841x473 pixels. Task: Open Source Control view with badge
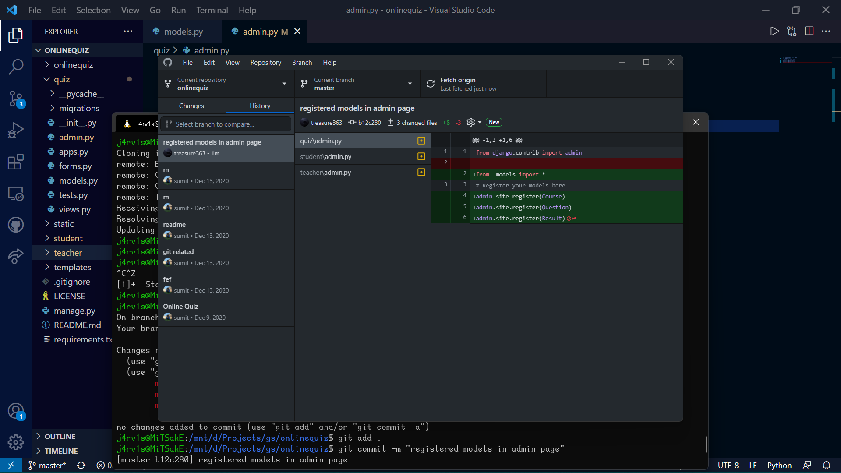[x=16, y=99]
